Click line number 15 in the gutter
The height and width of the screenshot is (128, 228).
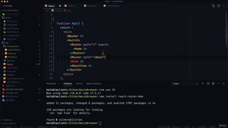51,57
